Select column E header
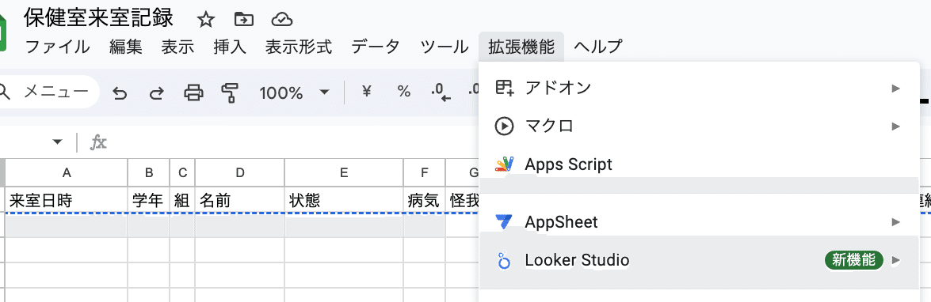The width and height of the screenshot is (931, 302). point(344,173)
